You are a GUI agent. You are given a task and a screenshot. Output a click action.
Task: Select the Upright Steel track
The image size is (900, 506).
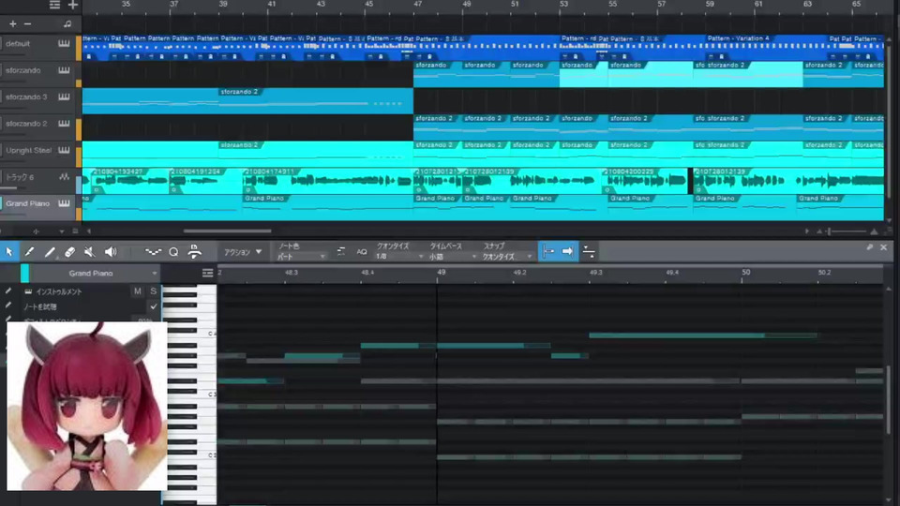point(29,150)
